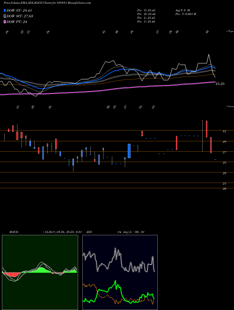Click the magenta DOW PT legend swatch
This screenshot has height=310, width=234.
tap(5, 22)
